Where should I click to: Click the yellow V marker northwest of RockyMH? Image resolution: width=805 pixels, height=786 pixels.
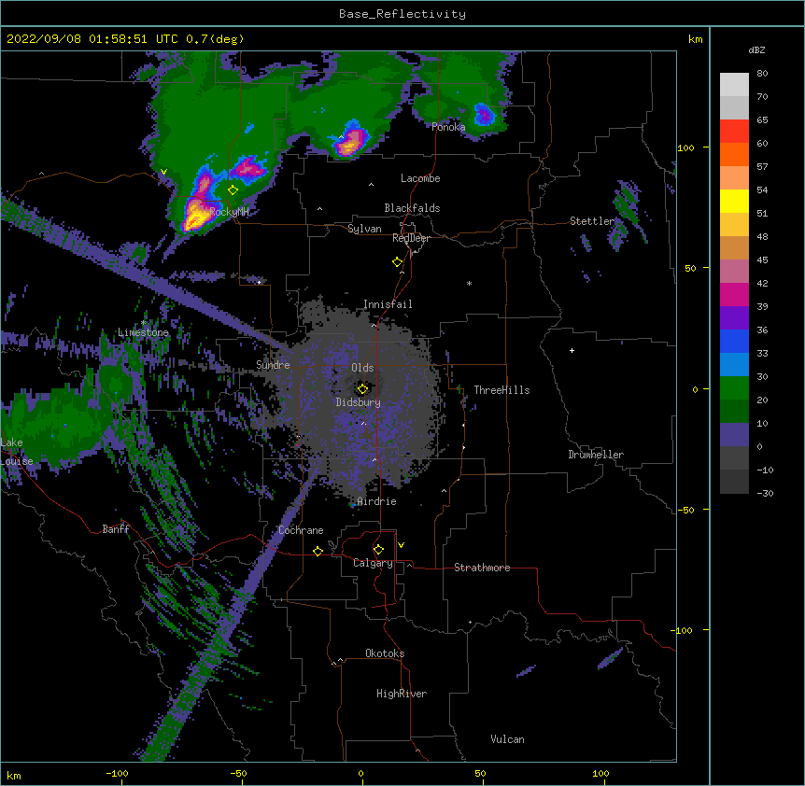pos(163,172)
